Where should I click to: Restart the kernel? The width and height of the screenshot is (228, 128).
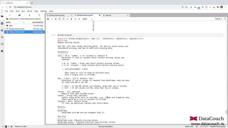click(75, 19)
